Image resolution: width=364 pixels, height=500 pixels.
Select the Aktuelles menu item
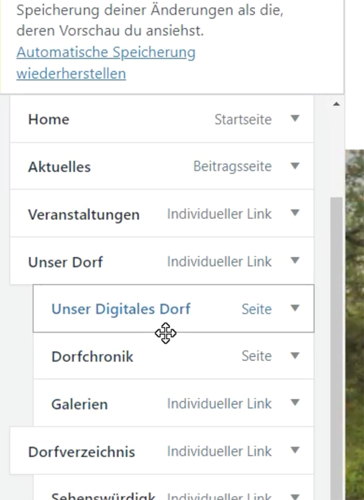coord(59,167)
